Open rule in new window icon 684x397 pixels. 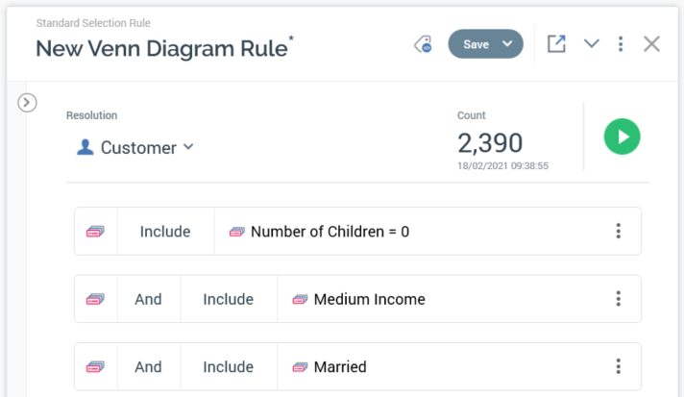pos(556,44)
